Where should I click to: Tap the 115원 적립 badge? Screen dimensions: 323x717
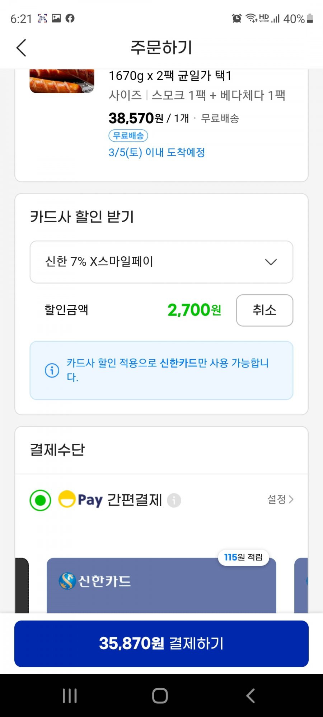coord(243,557)
